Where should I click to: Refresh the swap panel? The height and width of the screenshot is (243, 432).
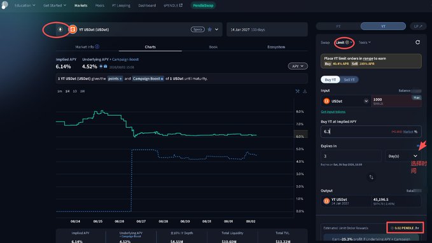(417, 42)
